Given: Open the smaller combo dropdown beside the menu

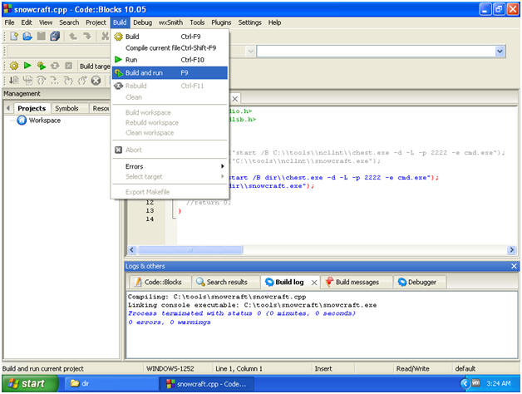Looking at the screenshot, I should [x=250, y=52].
